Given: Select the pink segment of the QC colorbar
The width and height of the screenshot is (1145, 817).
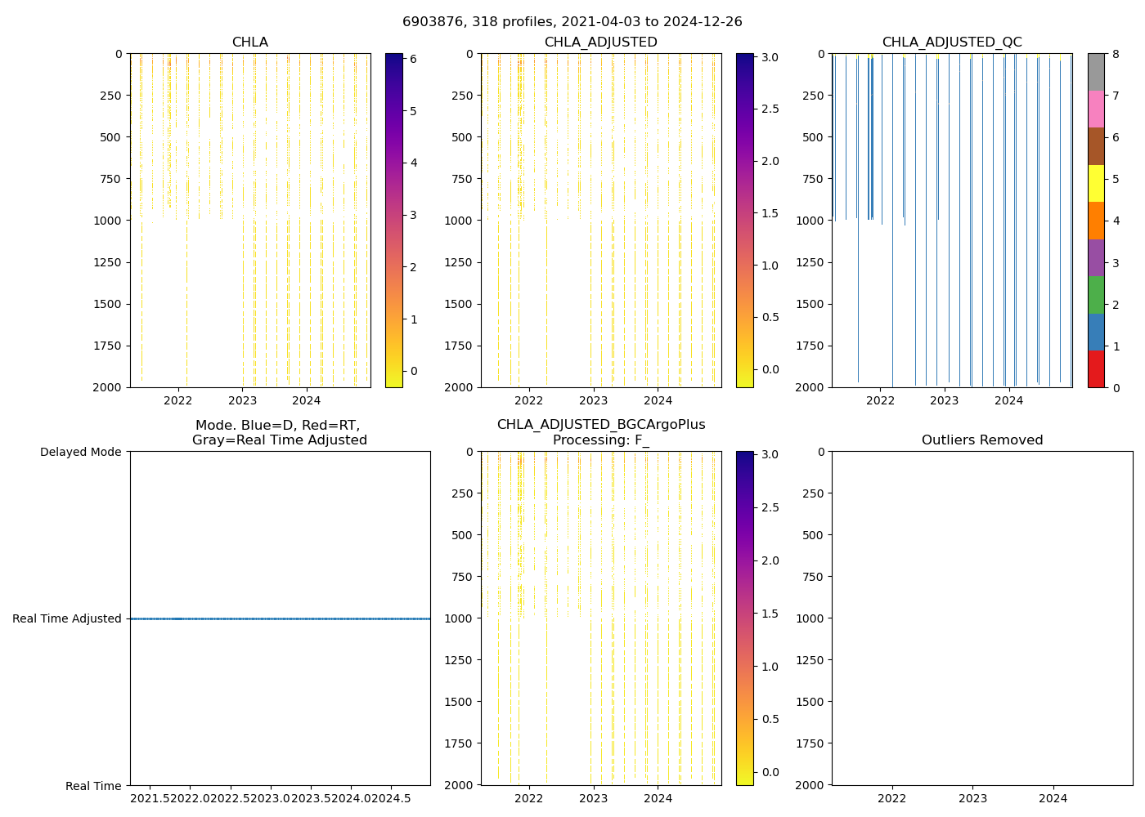Looking at the screenshot, I should coord(1096,109).
